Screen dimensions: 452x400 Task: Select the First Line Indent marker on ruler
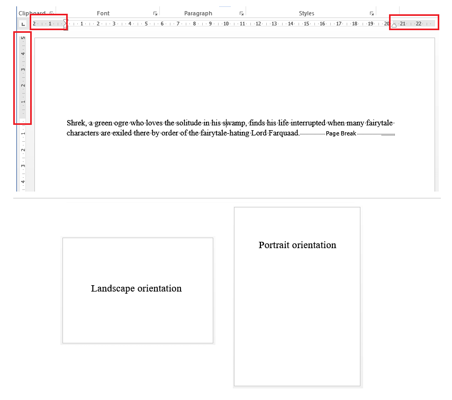(65, 21)
